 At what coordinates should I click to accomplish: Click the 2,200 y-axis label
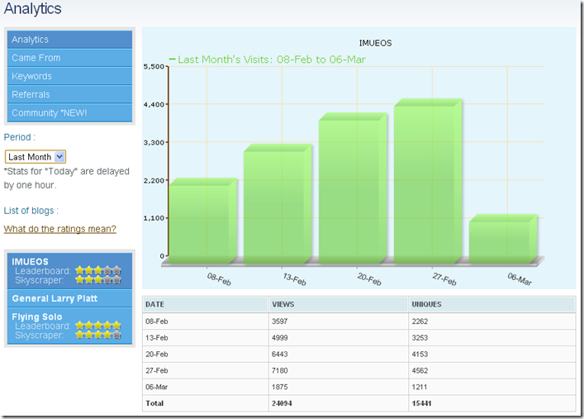pyautogui.click(x=154, y=181)
